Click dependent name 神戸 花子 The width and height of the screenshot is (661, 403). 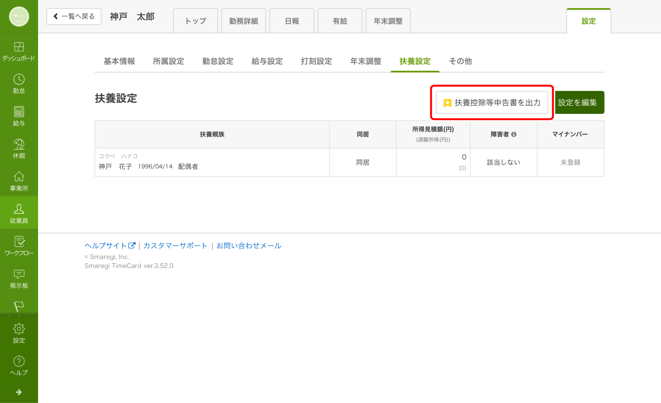pos(116,166)
